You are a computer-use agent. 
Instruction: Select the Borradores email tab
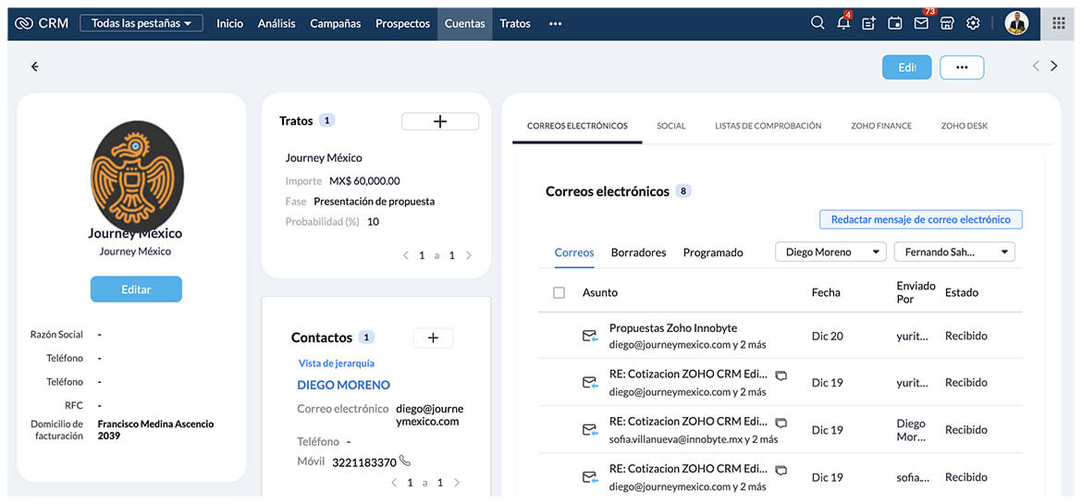[638, 252]
